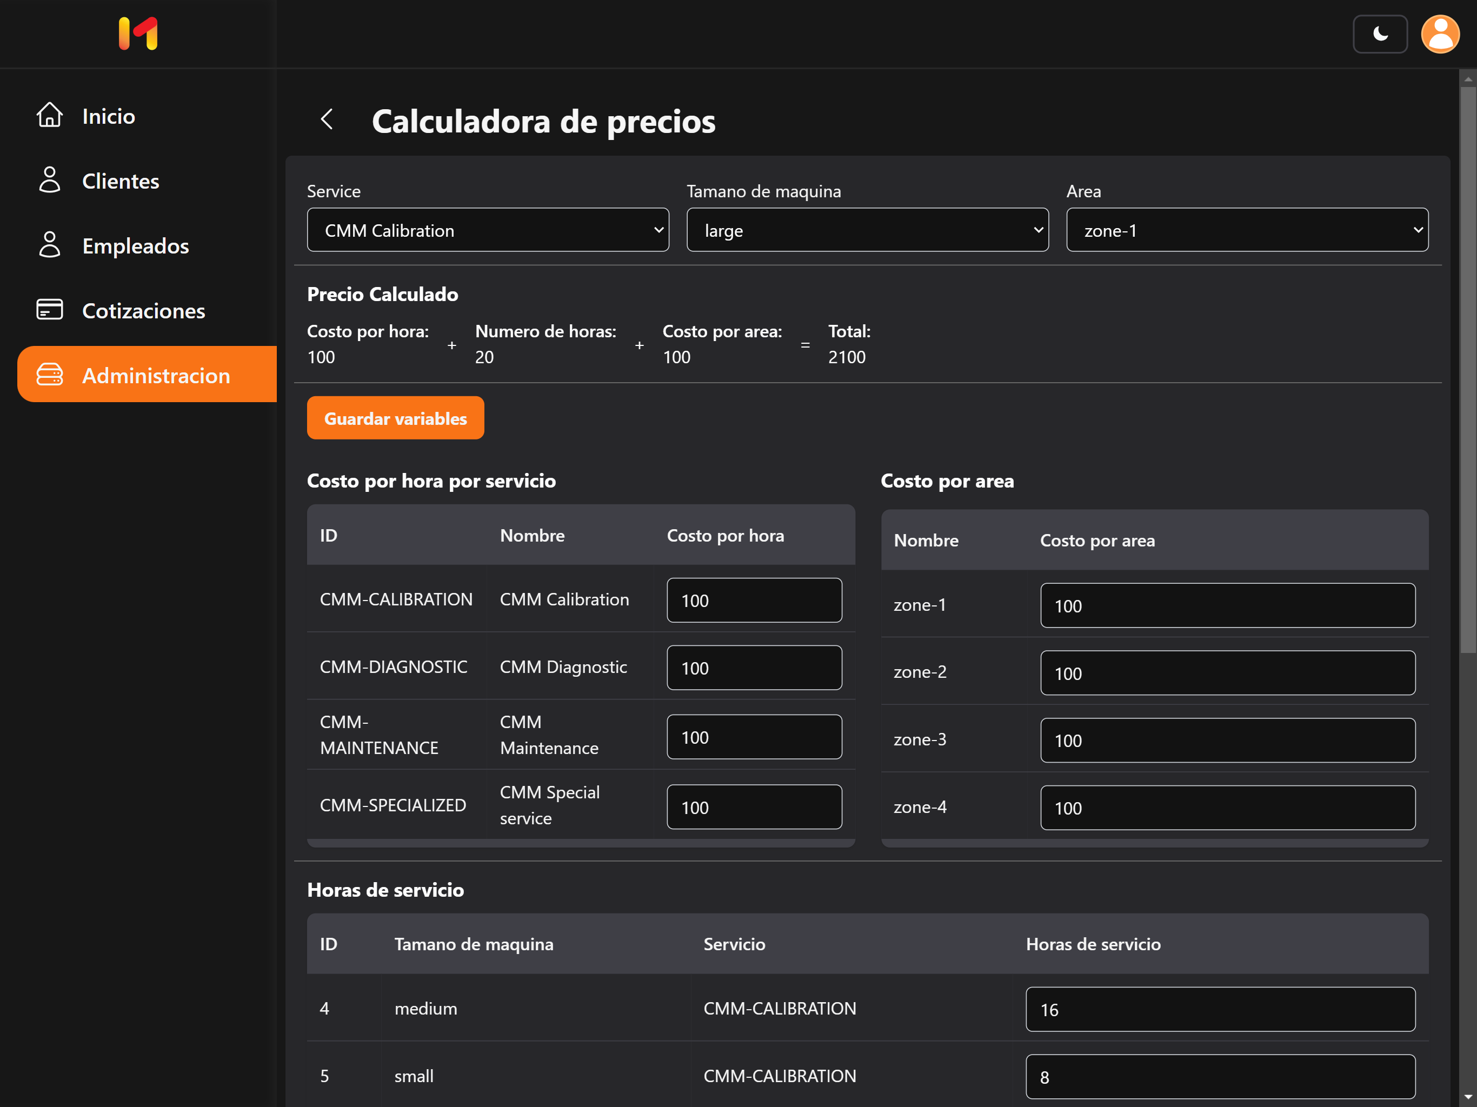Click the vertical page scrollbar thumb
Image resolution: width=1477 pixels, height=1107 pixels.
click(1468, 369)
